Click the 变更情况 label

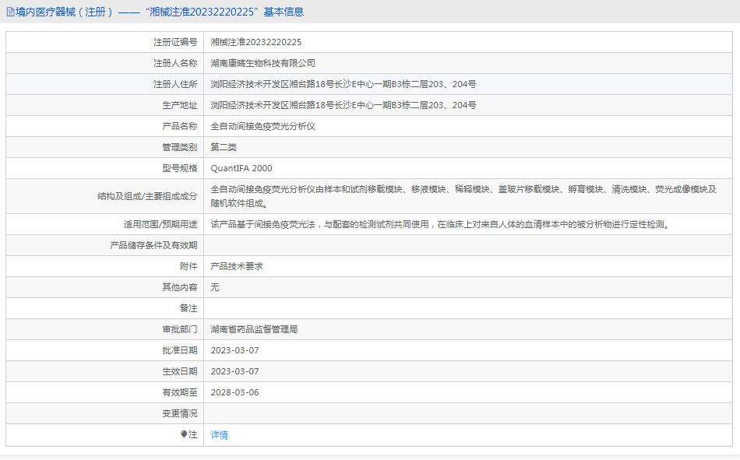180,413
